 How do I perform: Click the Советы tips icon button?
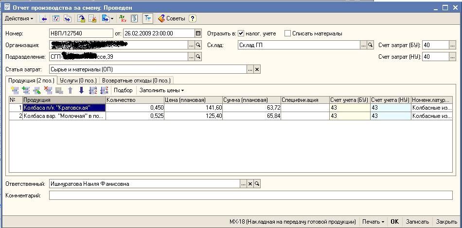(x=172, y=18)
